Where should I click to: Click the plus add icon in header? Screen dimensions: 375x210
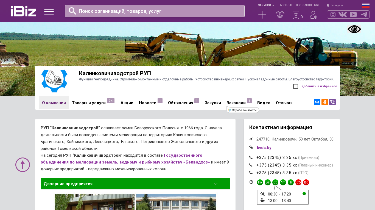click(x=262, y=15)
